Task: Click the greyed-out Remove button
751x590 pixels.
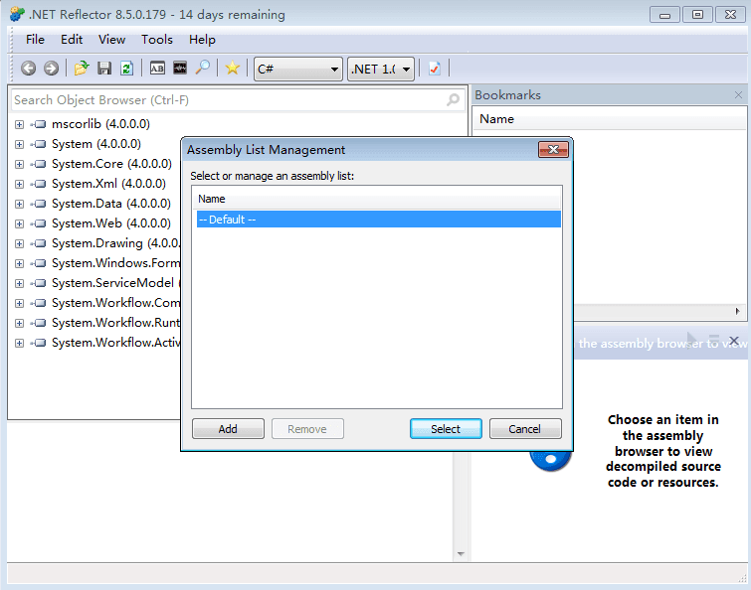Action: point(307,429)
